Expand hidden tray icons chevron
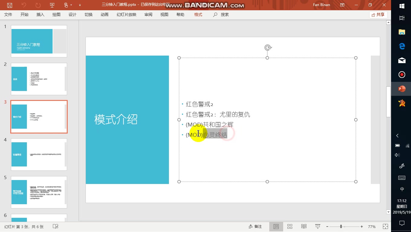 point(397,136)
